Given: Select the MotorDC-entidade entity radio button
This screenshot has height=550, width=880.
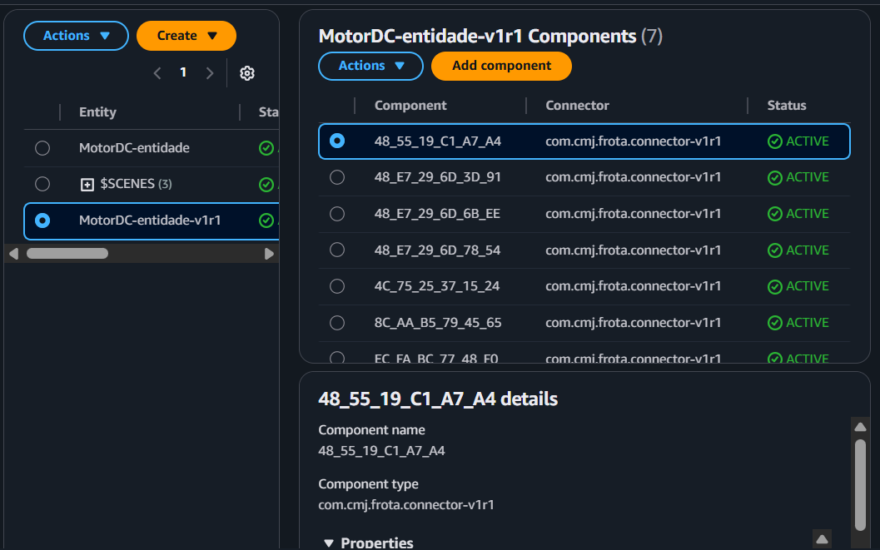Looking at the screenshot, I should point(42,148).
